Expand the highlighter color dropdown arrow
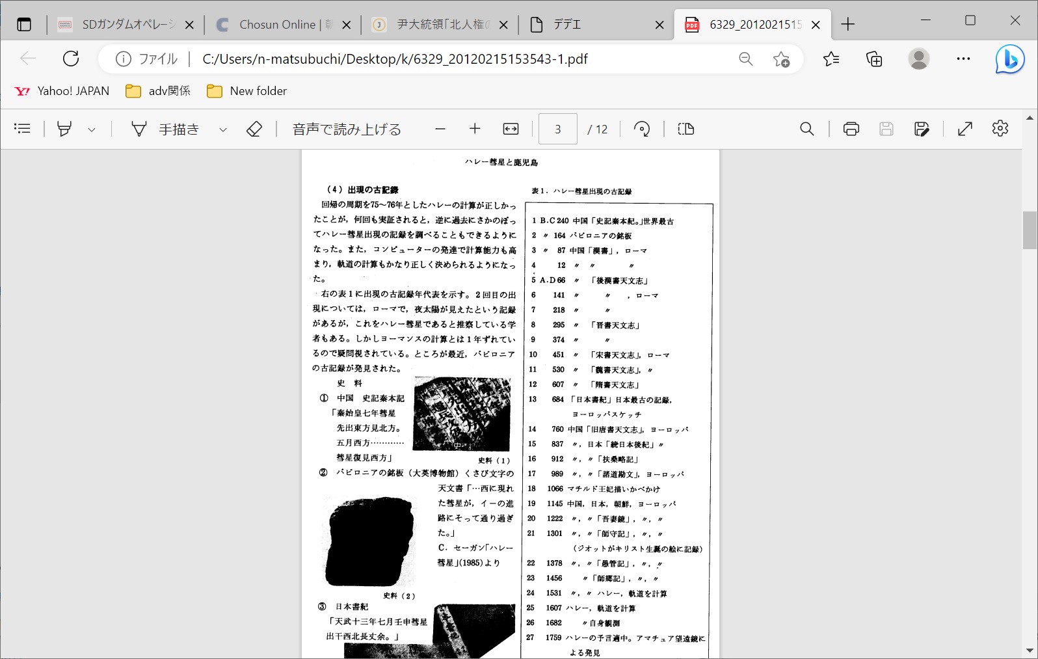The image size is (1038, 659). (x=92, y=129)
